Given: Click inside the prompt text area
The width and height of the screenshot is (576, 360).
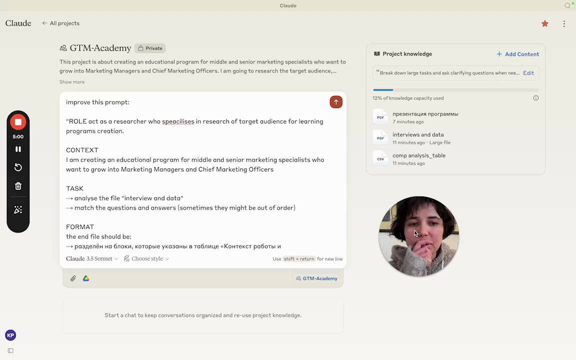Looking at the screenshot, I should [x=203, y=174].
